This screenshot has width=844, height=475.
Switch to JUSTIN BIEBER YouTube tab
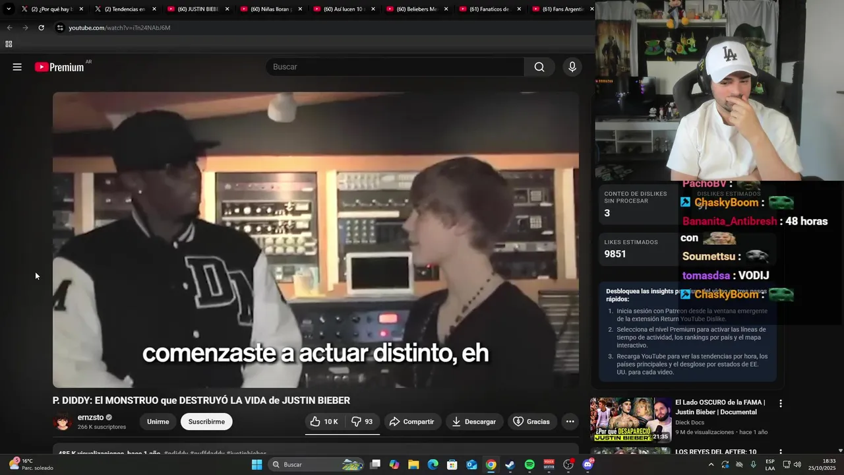point(198,9)
